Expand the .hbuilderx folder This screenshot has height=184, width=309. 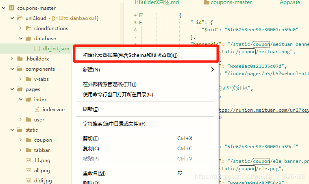coord(12,58)
